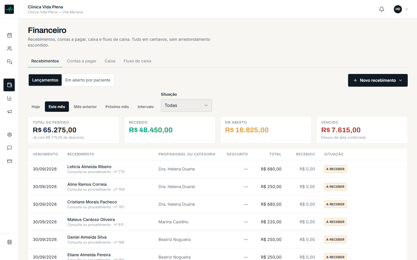The height and width of the screenshot is (260, 417).
Task: Select the Mês anterior period filter
Action: (85, 107)
